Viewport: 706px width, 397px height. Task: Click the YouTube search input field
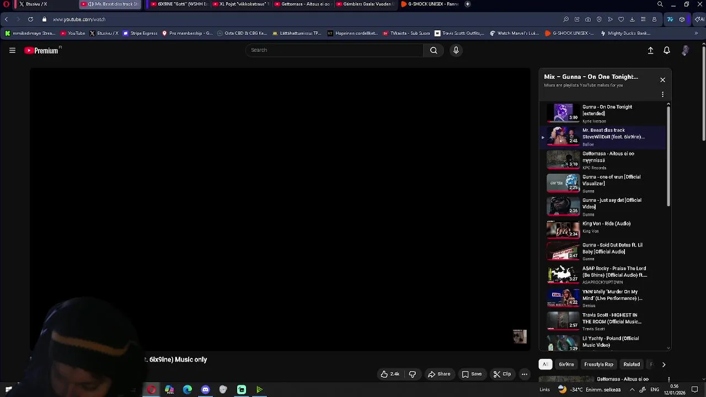click(334, 50)
